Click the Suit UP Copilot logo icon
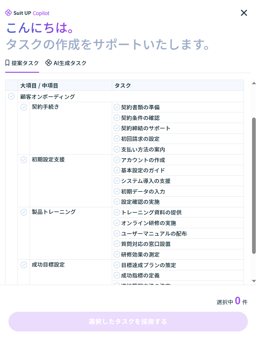 point(8,13)
